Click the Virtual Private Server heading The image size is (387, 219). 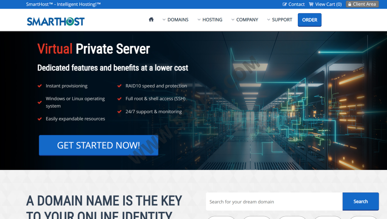point(94,49)
